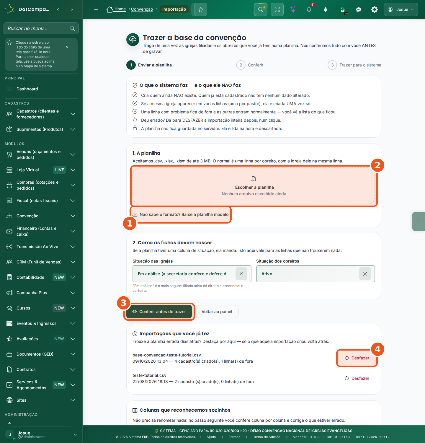Expand the Convenção sidebar section

tap(41, 216)
